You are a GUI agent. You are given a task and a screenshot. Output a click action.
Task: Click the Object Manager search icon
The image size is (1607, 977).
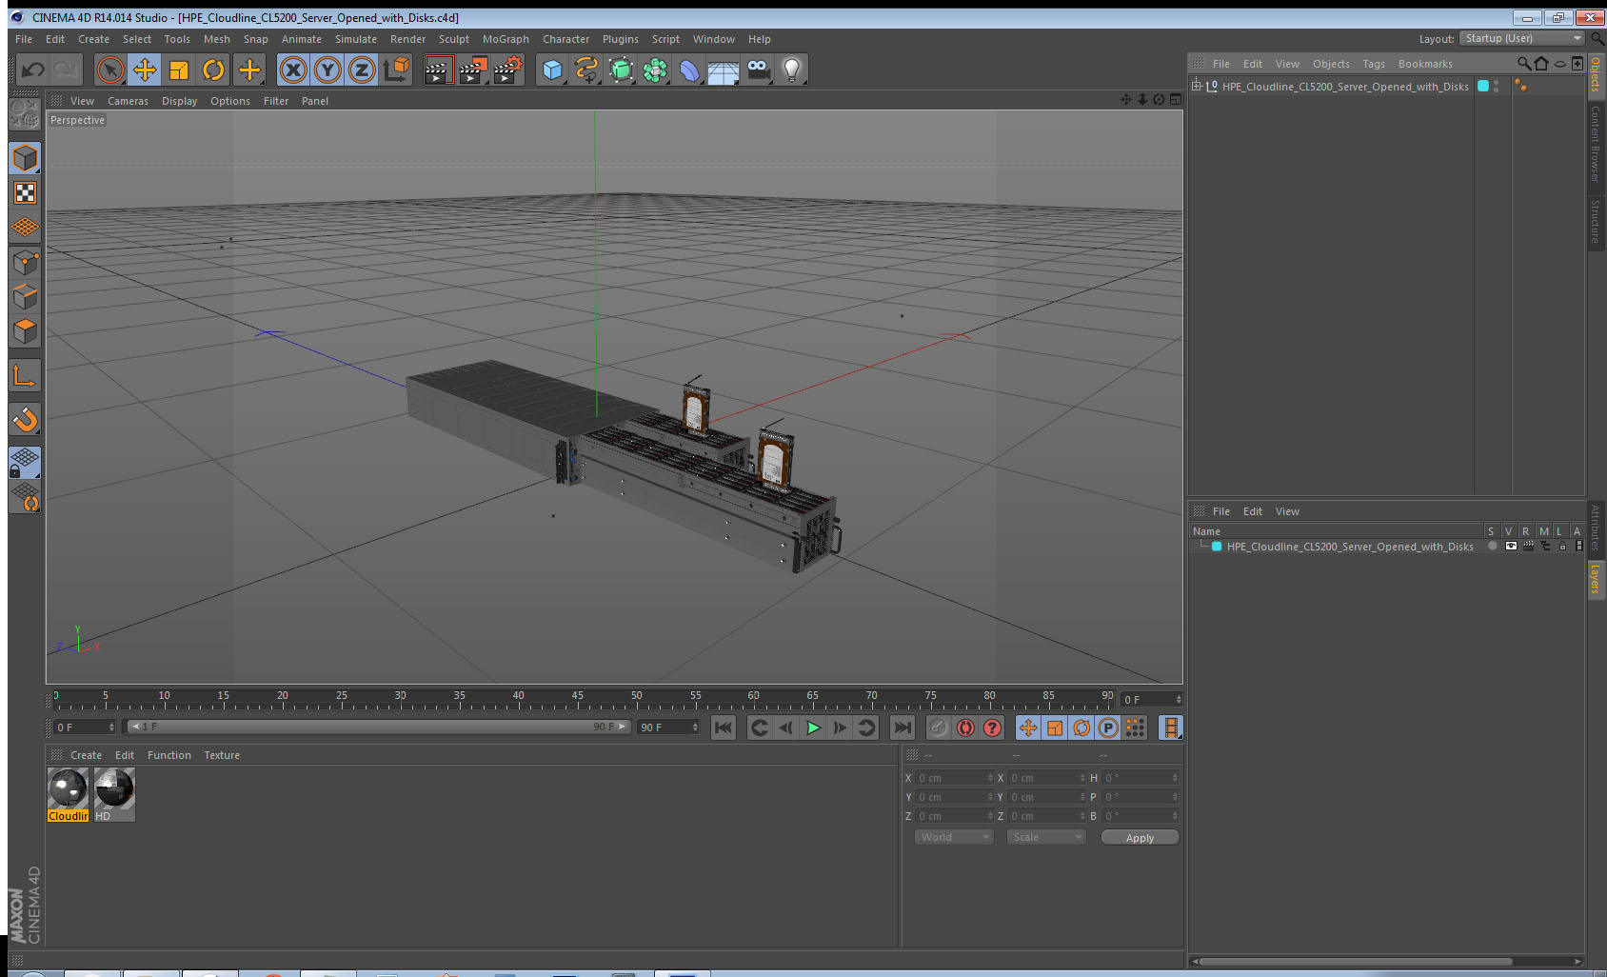tap(1524, 64)
